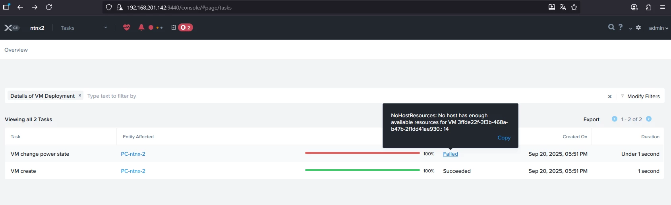Click the VM change power state task
671x205 pixels.
click(x=40, y=154)
